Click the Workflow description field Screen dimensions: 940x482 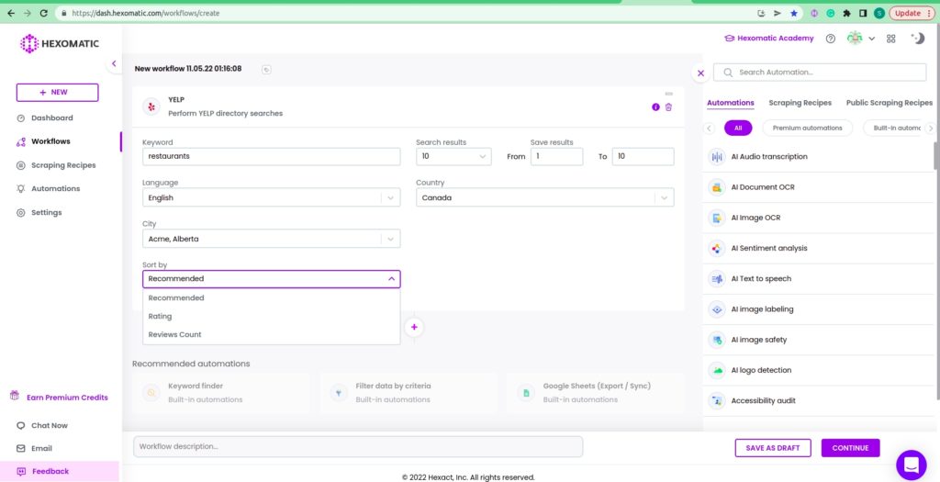click(358, 446)
